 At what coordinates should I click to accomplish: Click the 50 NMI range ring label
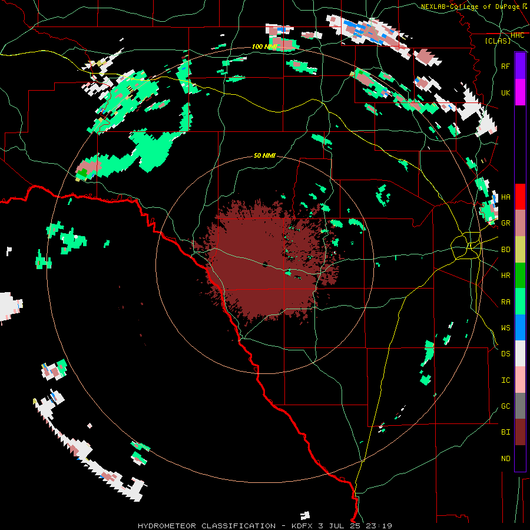coord(264,156)
